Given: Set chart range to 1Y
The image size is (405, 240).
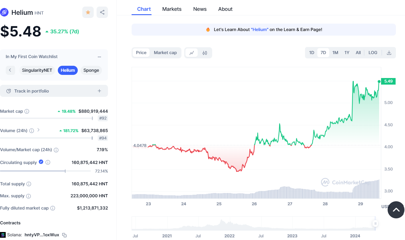Looking at the screenshot, I should [347, 53].
